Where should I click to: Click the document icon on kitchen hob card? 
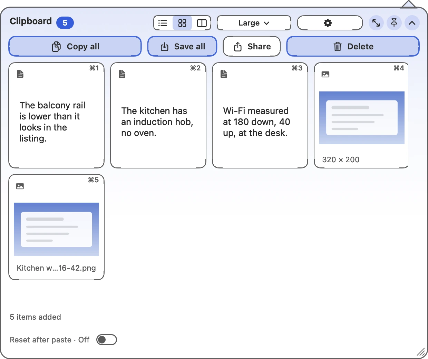tap(122, 74)
